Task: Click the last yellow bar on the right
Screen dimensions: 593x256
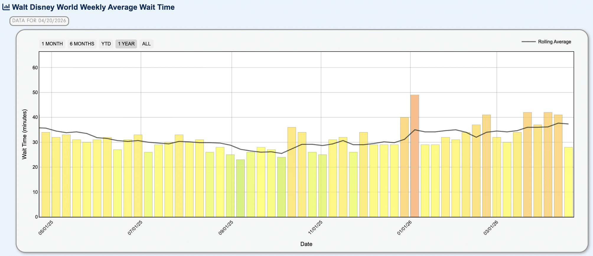Action: coord(568,182)
